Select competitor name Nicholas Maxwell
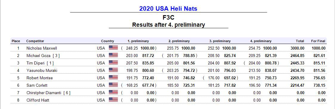 42,48
